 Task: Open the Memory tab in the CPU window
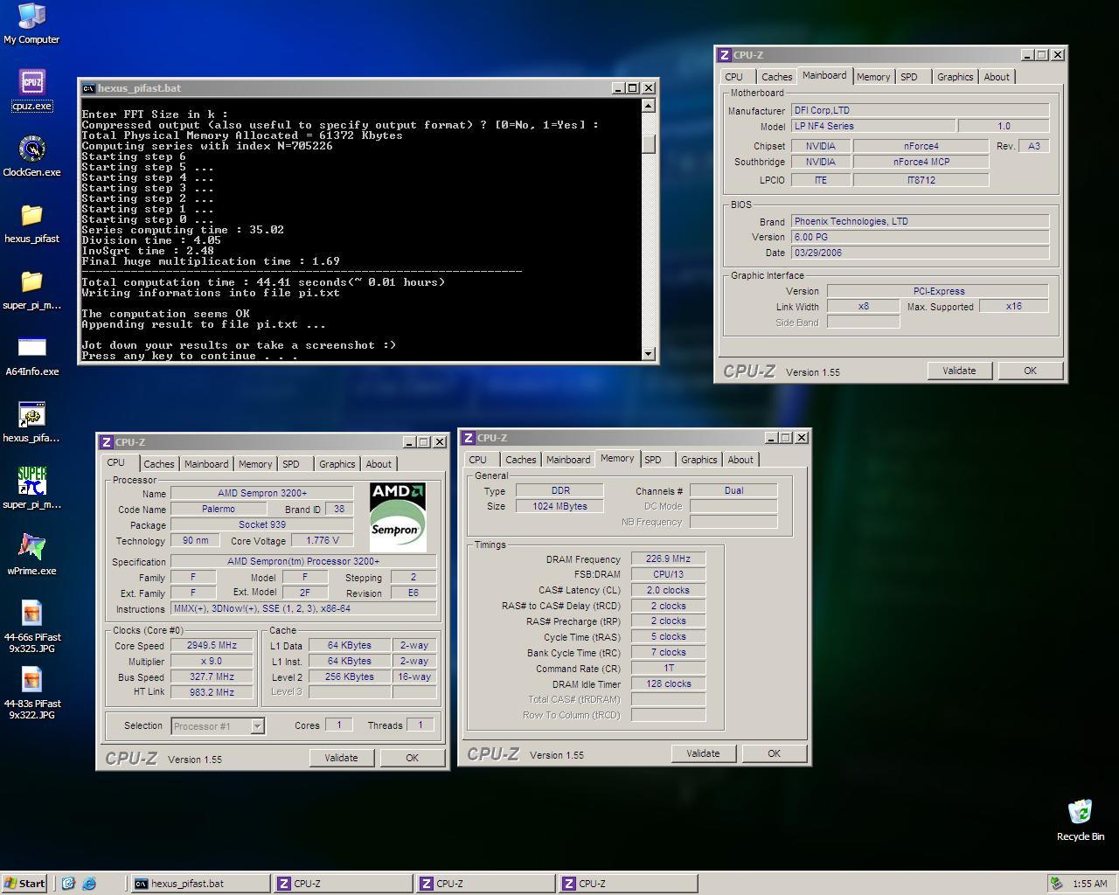255,464
